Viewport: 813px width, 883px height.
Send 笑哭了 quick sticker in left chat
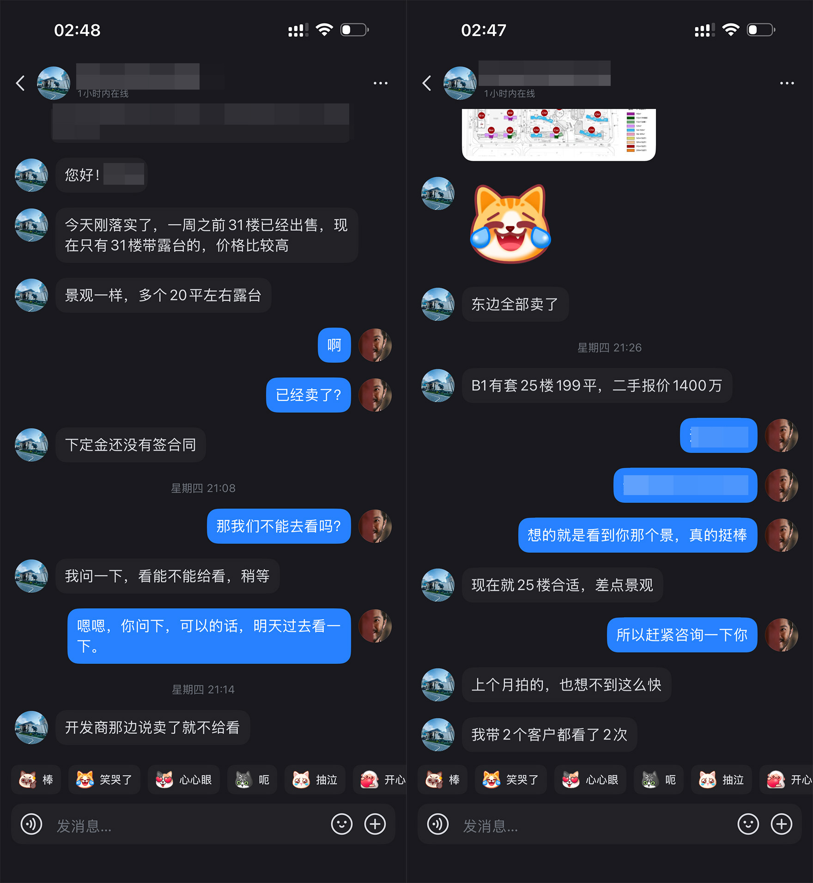coord(104,780)
